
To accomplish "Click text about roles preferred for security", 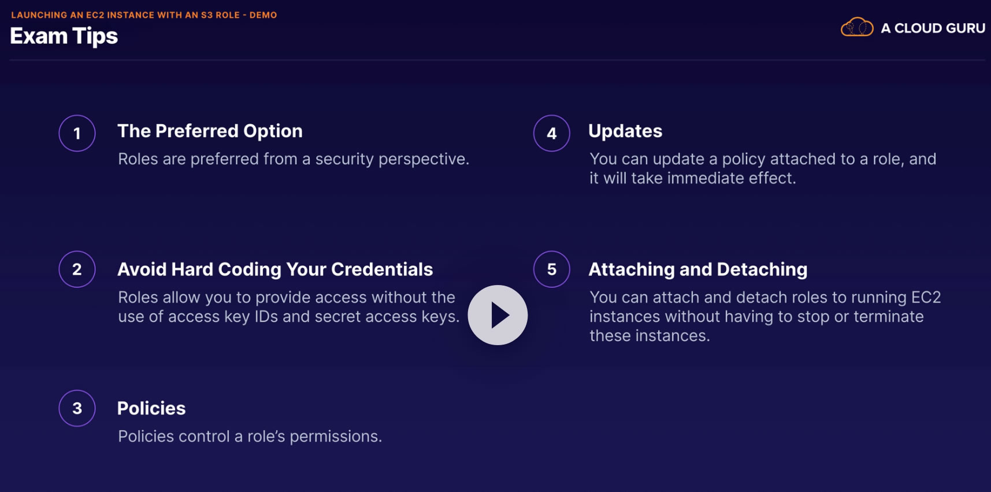I will (x=294, y=159).
